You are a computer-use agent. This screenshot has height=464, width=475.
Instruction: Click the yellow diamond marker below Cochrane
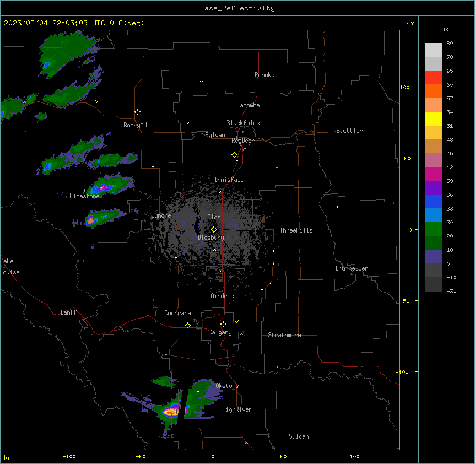pos(187,325)
